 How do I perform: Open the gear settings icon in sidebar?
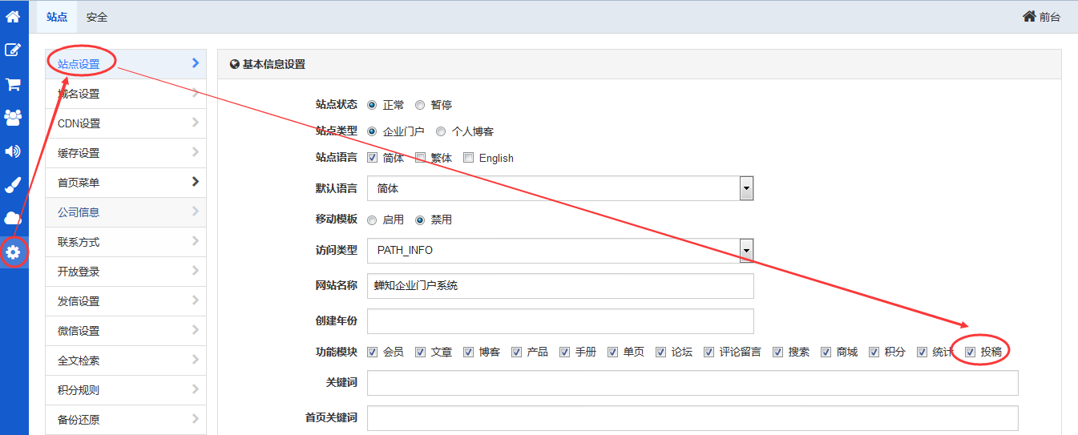click(13, 252)
